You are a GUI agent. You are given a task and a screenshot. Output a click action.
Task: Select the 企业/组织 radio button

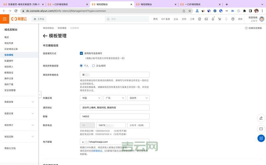pos(93,66)
